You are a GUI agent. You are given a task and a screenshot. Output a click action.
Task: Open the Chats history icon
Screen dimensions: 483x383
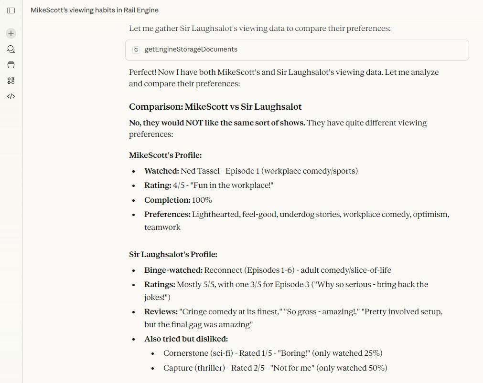click(11, 49)
